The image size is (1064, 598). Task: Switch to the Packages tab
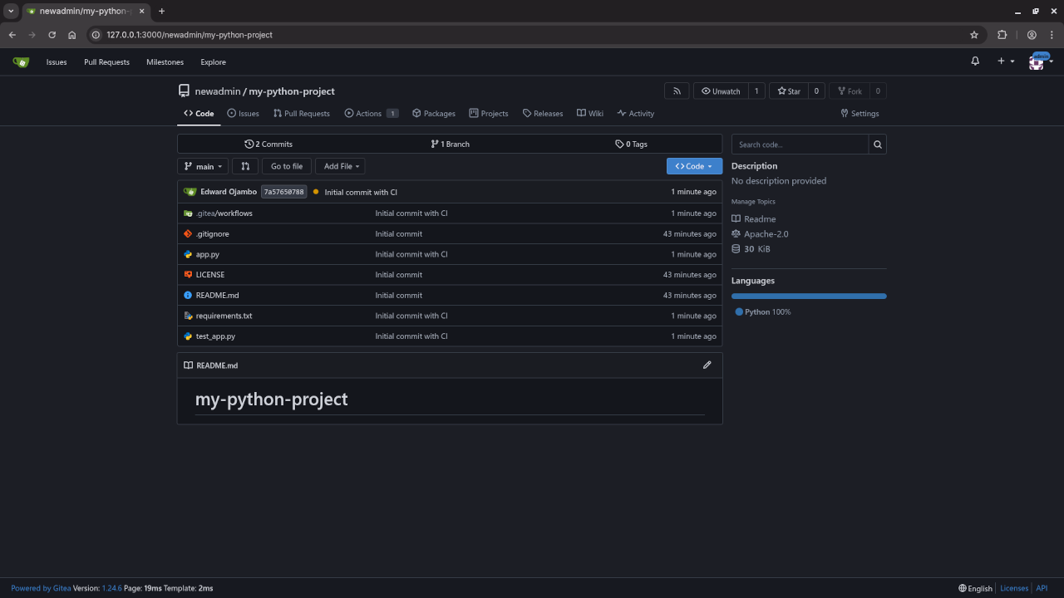coord(434,114)
